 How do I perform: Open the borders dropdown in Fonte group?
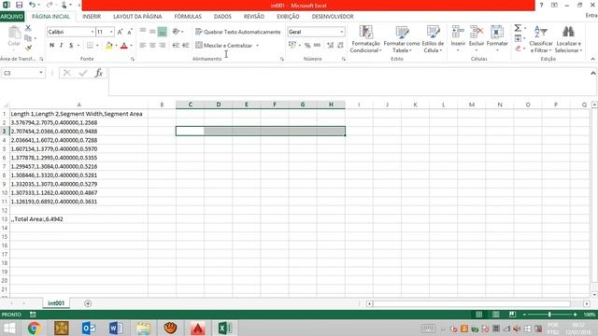point(97,46)
